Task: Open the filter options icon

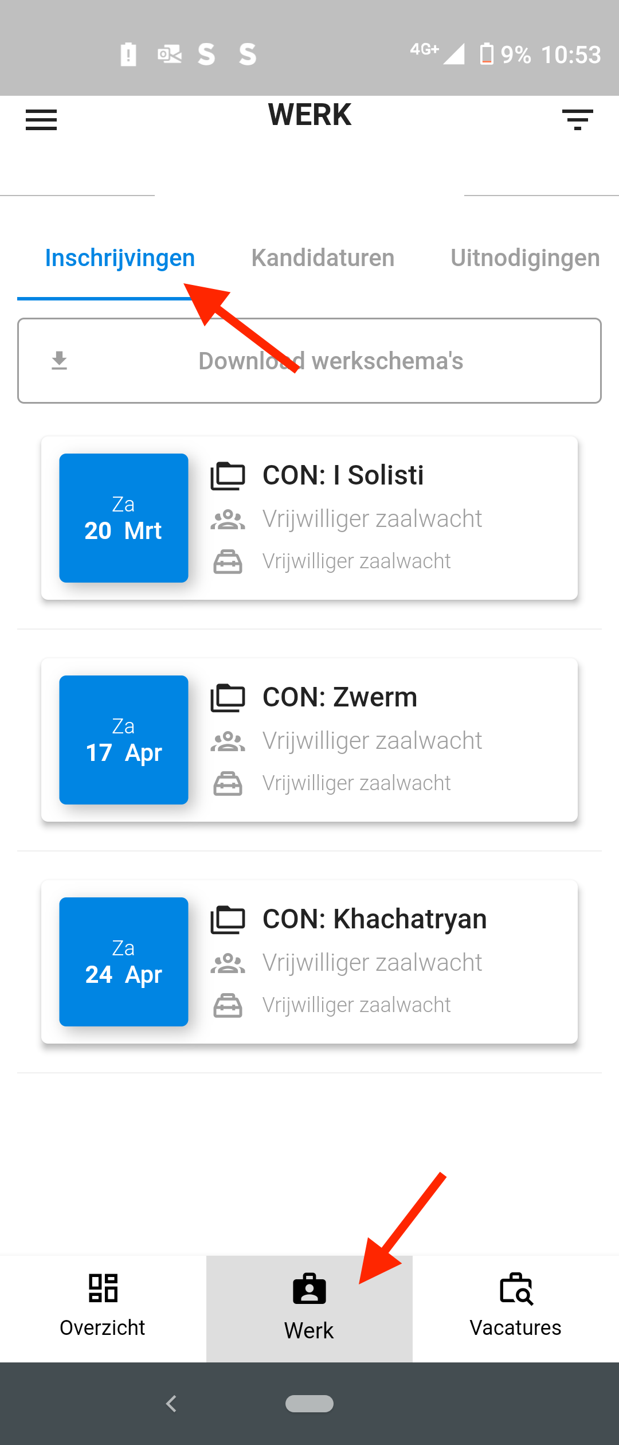Action: 577,120
